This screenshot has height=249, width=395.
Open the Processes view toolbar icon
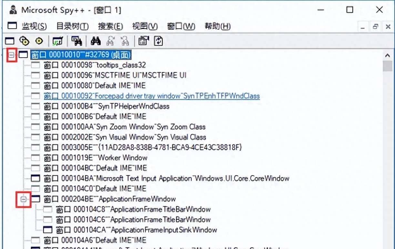tap(25, 41)
